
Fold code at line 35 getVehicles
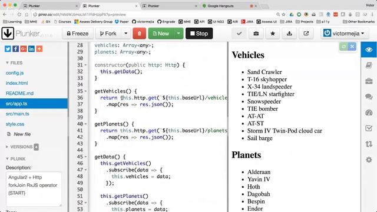pyautogui.click(x=85, y=91)
